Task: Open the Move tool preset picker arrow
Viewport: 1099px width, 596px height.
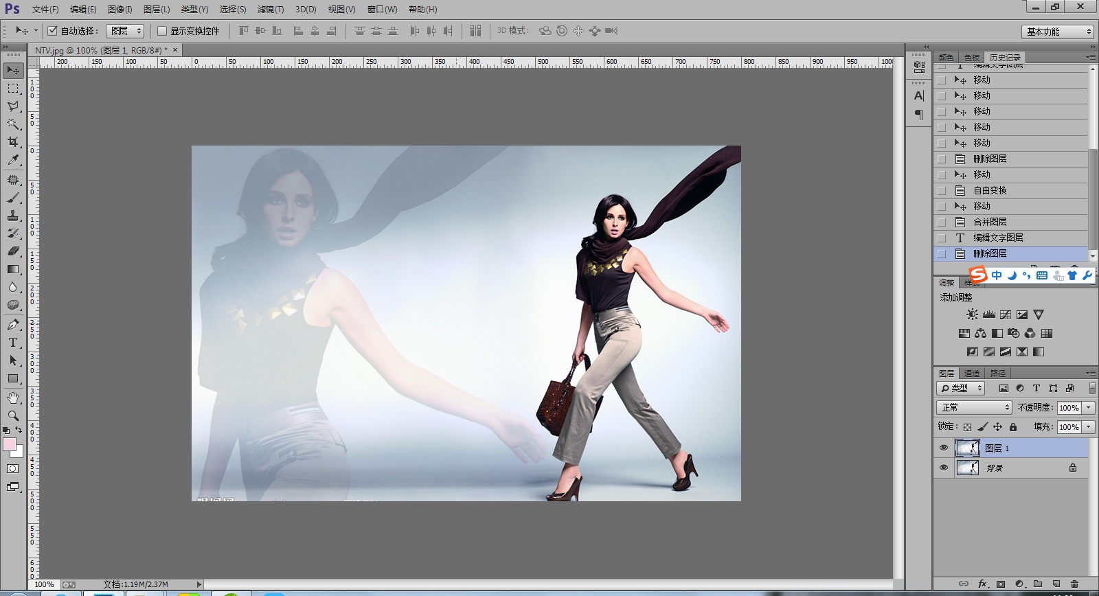Action: 36,31
